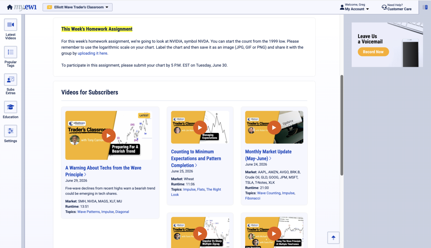This screenshot has height=248, width=431.
Task: Open Latest Videos sidebar icon
Action: click(x=10, y=25)
